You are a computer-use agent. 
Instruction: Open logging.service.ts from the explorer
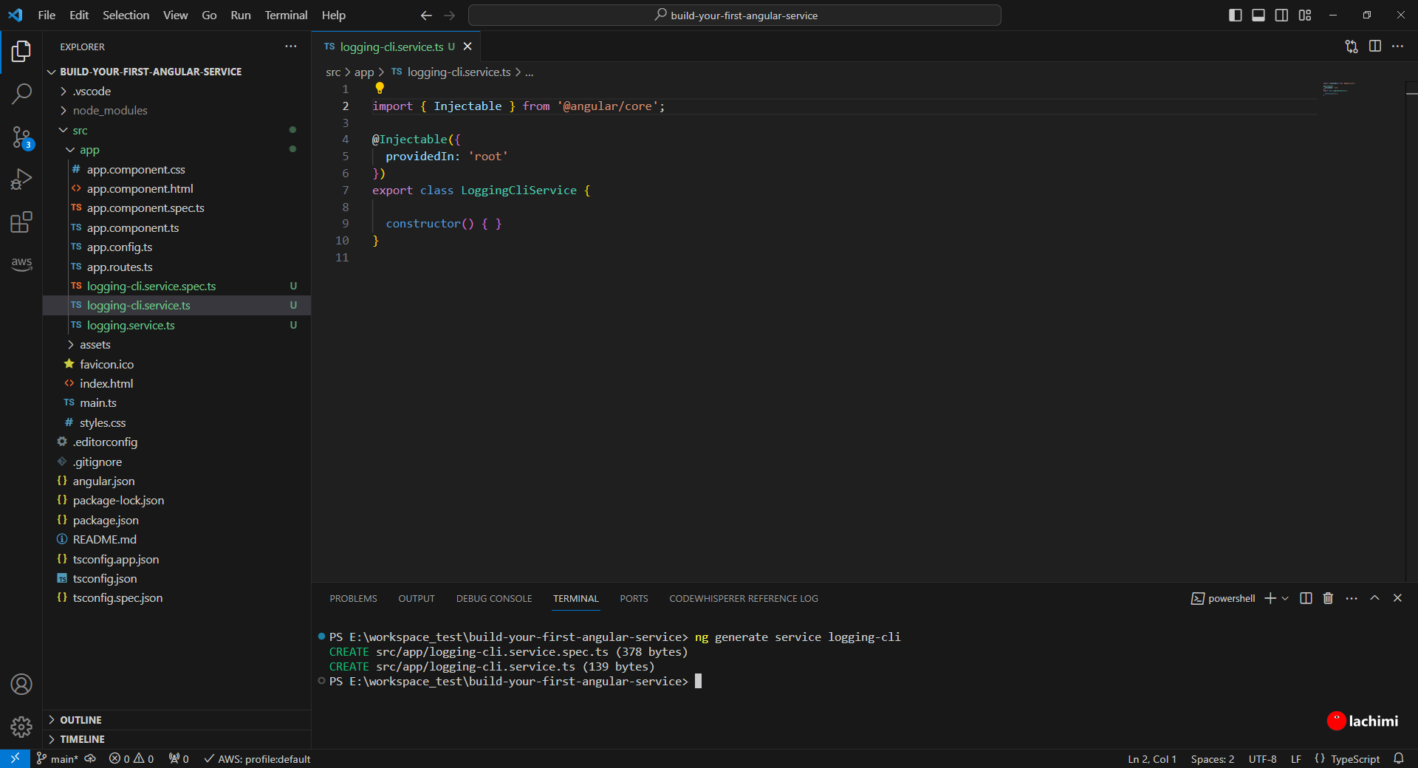point(131,326)
